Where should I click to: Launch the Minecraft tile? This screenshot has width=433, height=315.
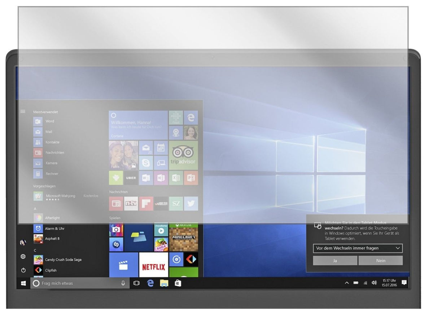tap(183, 237)
